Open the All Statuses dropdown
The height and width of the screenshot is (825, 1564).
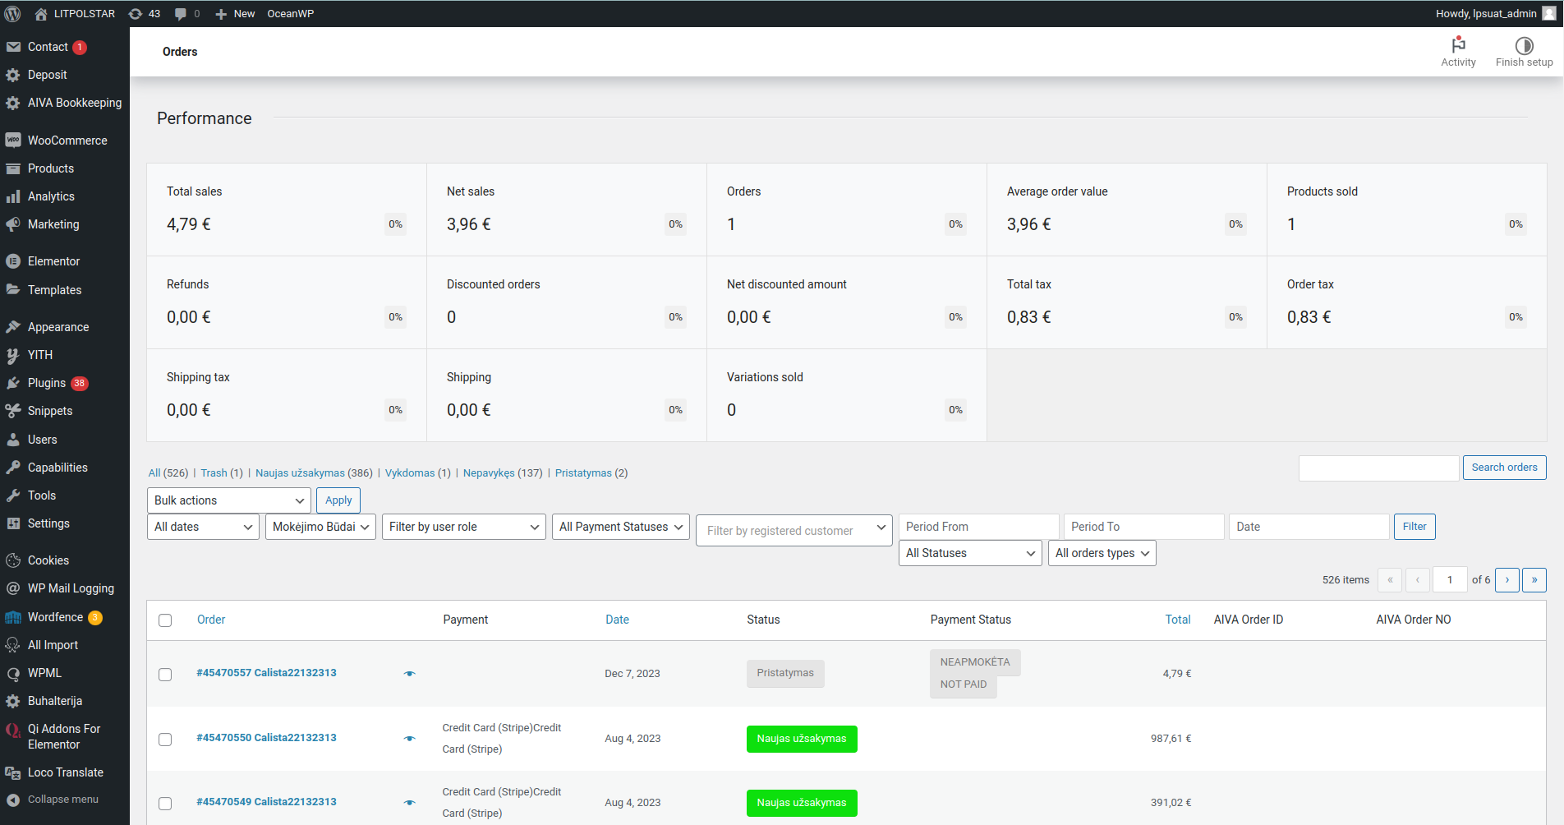[x=970, y=553]
